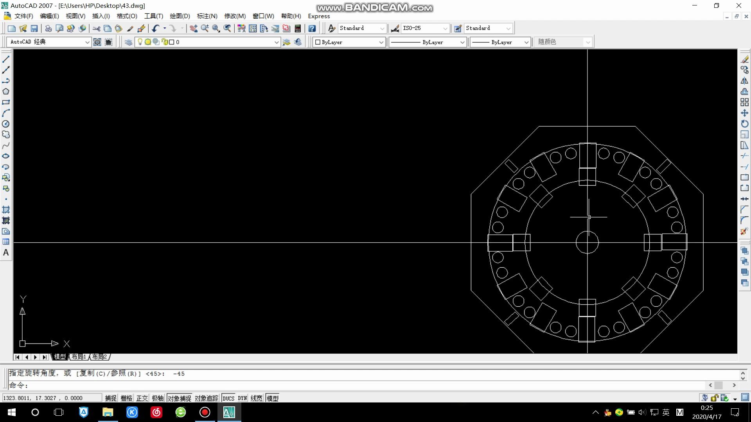Toggle the 栅格 grid display button

(126, 398)
